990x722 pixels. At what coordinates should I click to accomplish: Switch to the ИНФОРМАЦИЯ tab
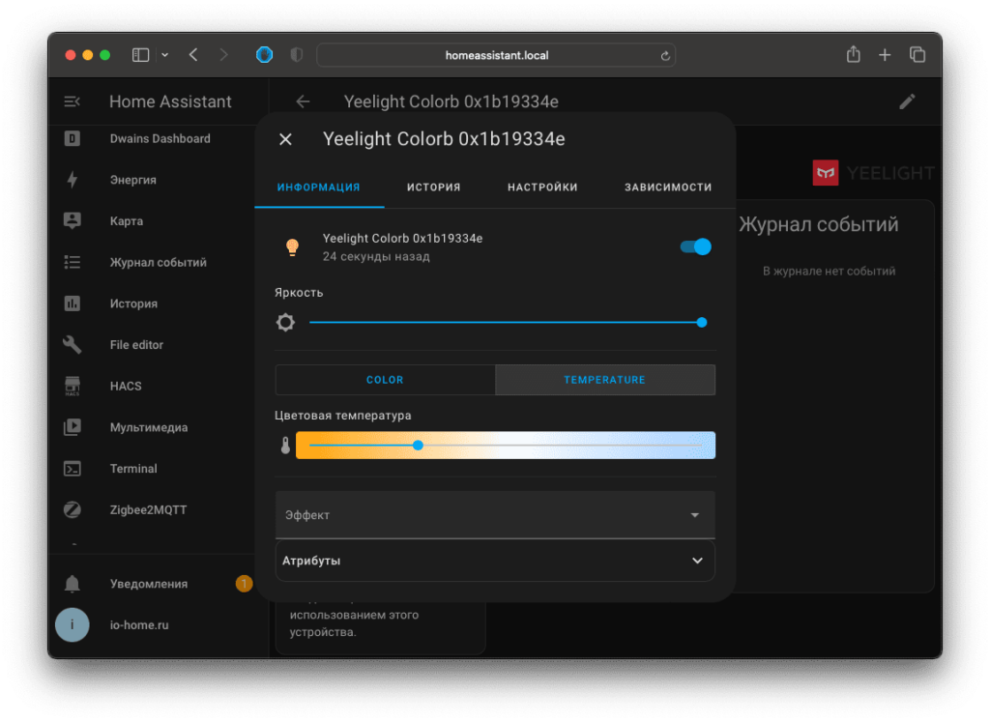[319, 187]
